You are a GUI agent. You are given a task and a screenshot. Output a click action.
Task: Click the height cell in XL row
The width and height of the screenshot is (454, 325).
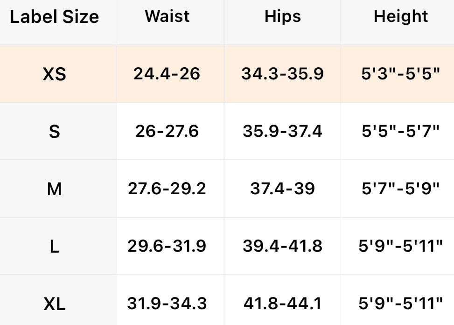coord(400,304)
